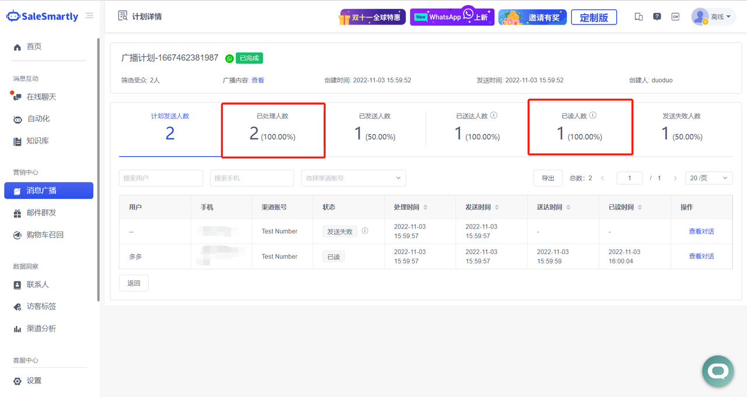747x397 pixels.
Task: Expand the 选择渠道账号 dropdown
Action: [x=353, y=178]
